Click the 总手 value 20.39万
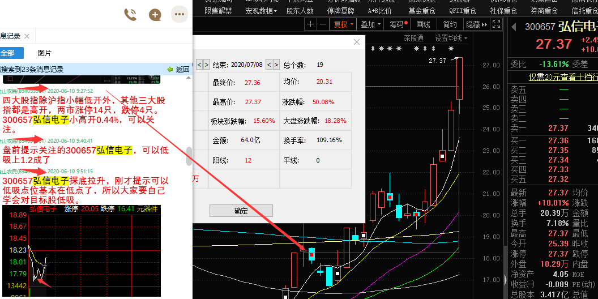 554,213
